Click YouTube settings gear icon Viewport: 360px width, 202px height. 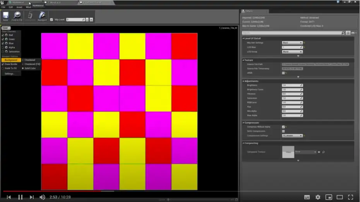tap(318, 197)
